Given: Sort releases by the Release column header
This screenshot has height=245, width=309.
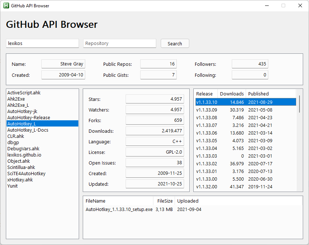Looking at the screenshot, I should point(206,94).
